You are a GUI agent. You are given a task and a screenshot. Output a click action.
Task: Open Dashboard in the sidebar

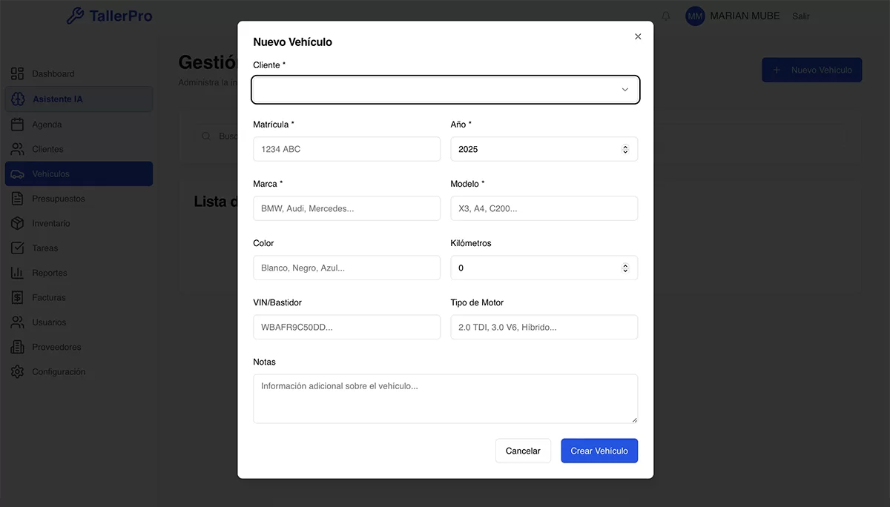coord(79,74)
